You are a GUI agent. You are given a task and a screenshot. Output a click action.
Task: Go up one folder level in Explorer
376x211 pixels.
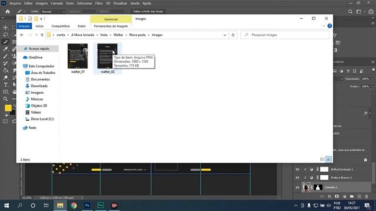(42, 35)
